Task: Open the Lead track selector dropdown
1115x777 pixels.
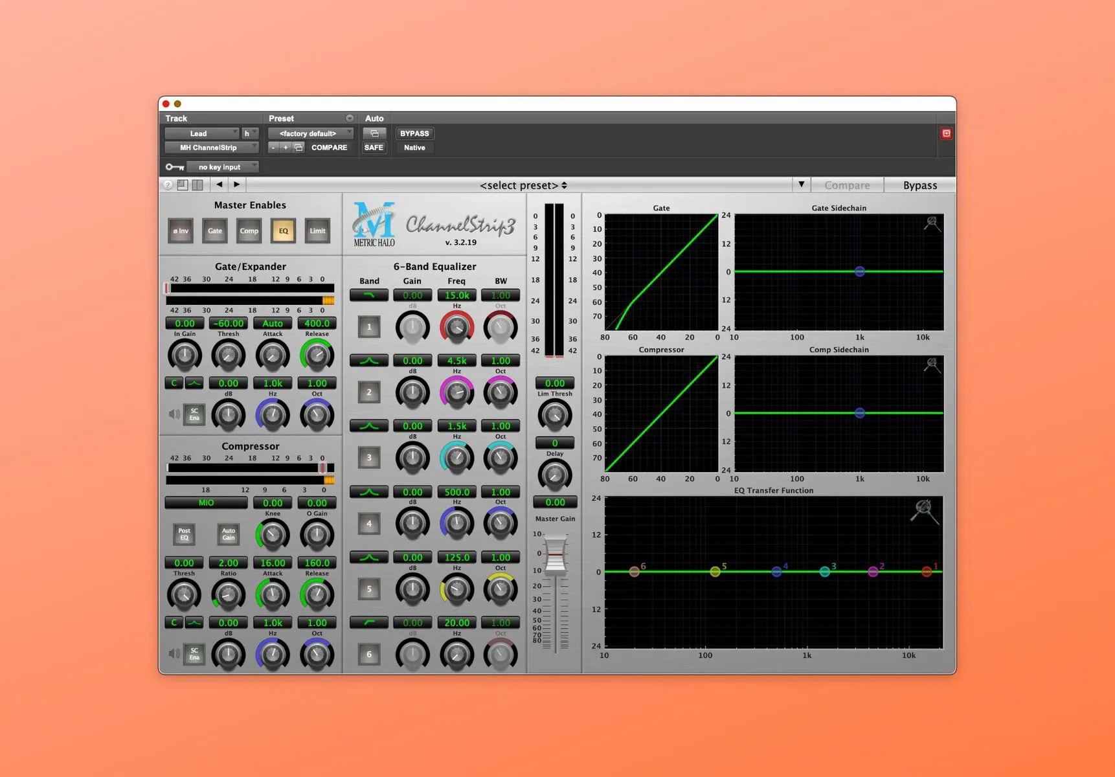Action: point(202,133)
